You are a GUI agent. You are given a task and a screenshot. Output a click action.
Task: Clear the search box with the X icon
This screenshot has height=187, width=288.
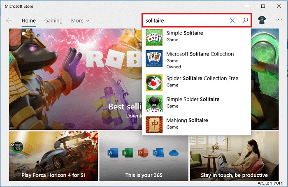tap(232, 21)
